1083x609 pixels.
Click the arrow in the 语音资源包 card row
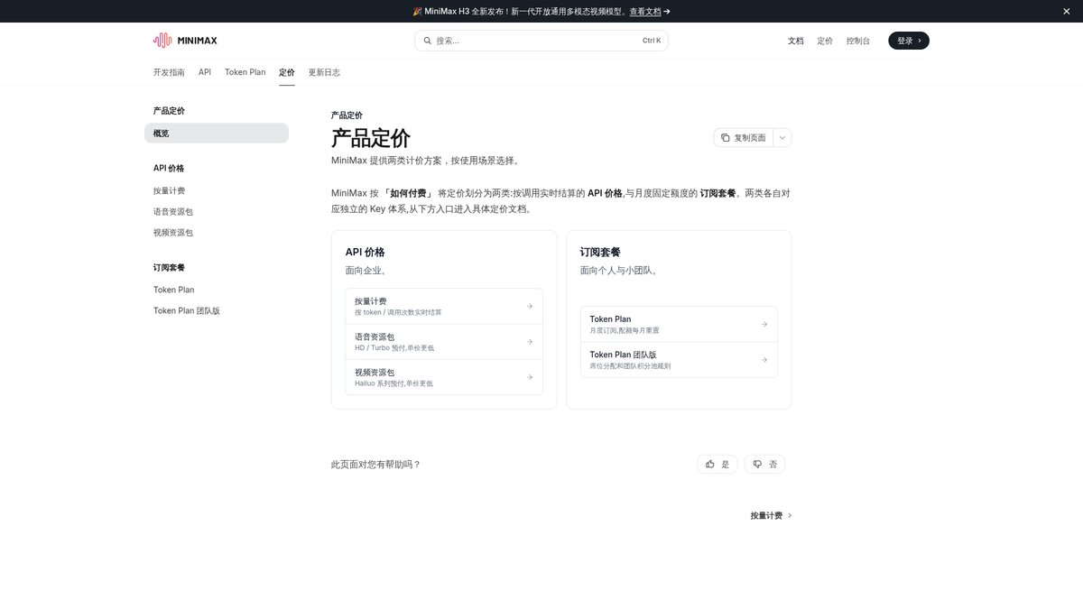coord(530,342)
